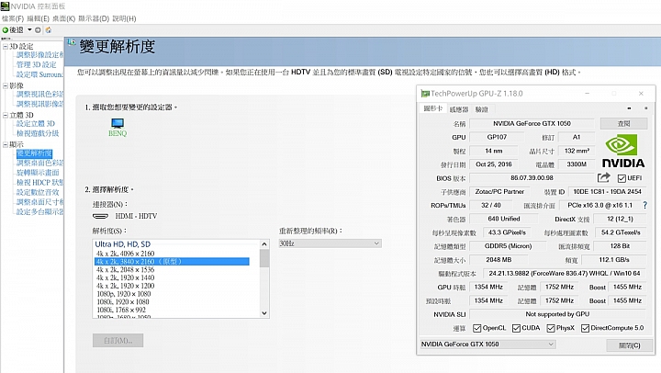Click the green Back arrow icon
Viewport: 661px width, 373px height.
pos(6,30)
